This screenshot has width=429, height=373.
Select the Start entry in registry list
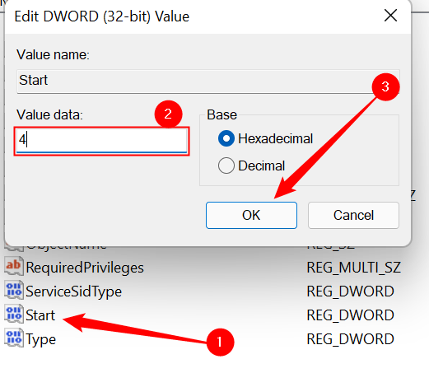[40, 315]
